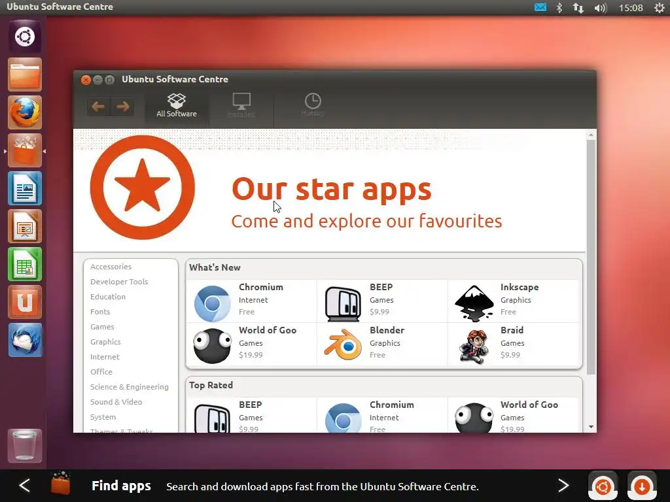Open the mail indicator in top panel
670x502 pixels.
click(x=540, y=7)
